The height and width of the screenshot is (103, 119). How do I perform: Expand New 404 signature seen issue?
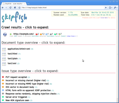coord(17,100)
